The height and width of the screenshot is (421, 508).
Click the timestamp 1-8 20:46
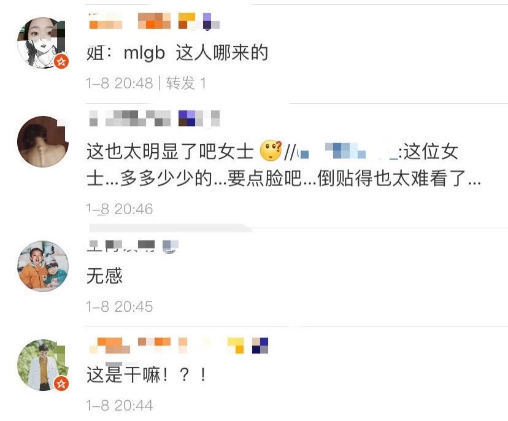click(120, 209)
